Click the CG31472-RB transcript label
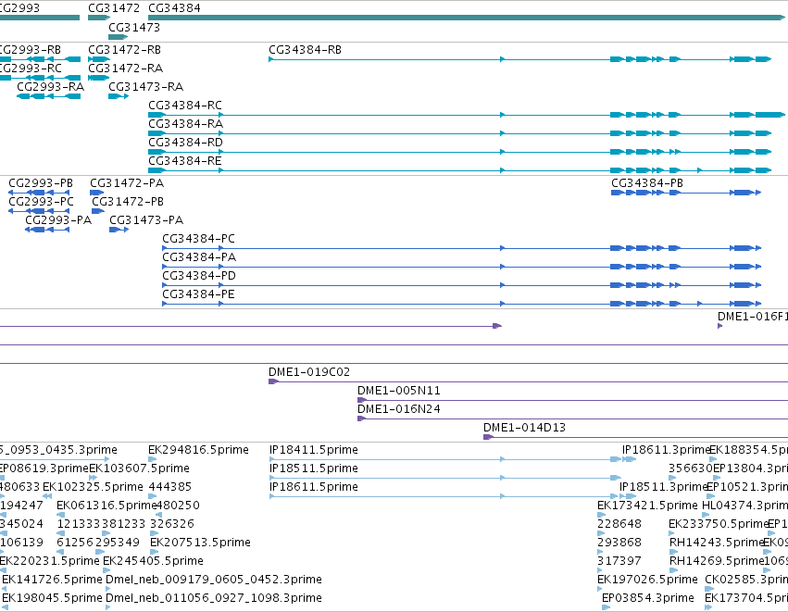The width and height of the screenshot is (788, 612). pos(125,50)
